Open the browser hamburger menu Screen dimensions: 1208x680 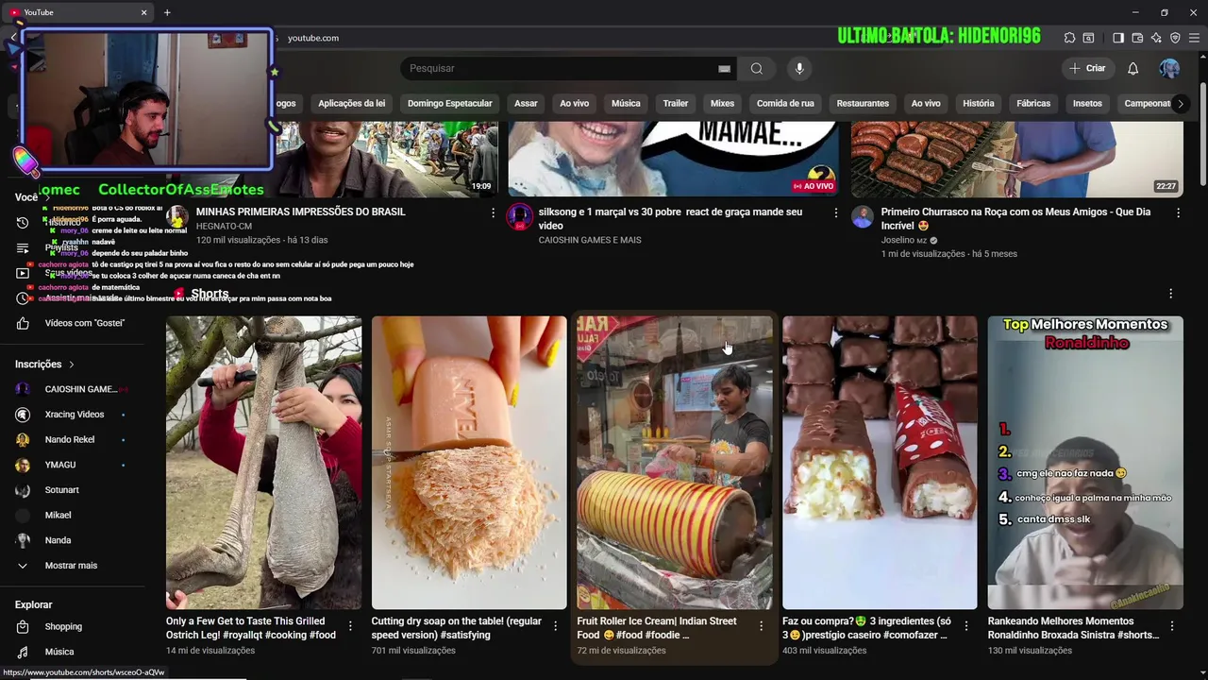[x=1194, y=38]
